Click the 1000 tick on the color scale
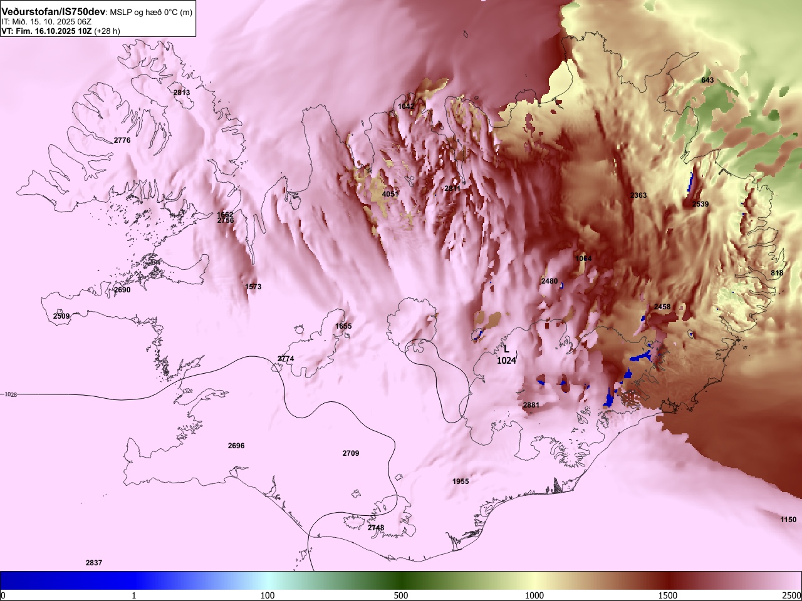 [534, 595]
